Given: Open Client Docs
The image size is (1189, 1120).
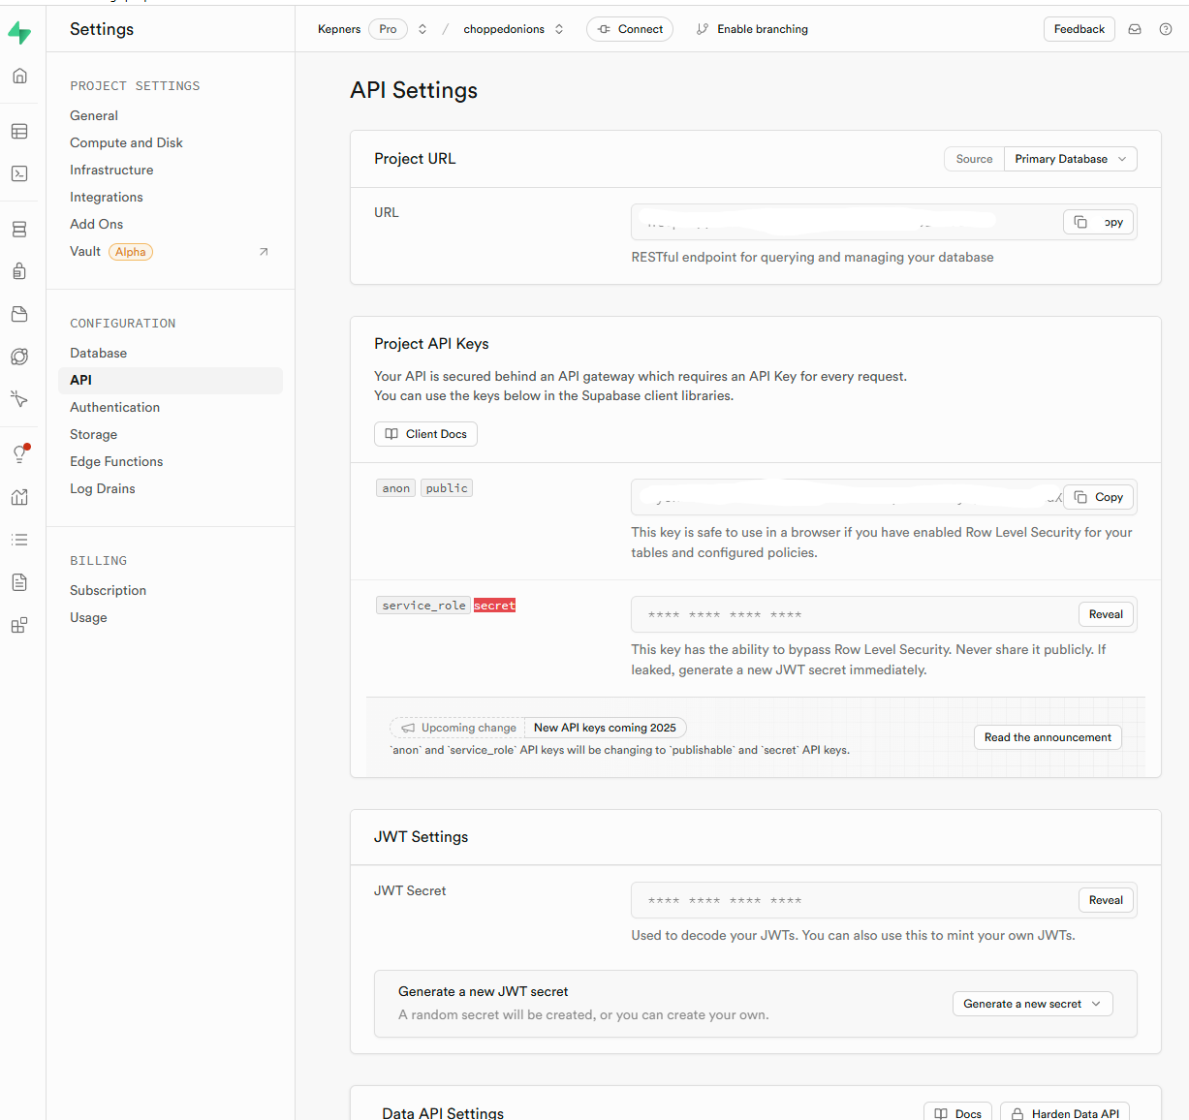Looking at the screenshot, I should point(425,434).
